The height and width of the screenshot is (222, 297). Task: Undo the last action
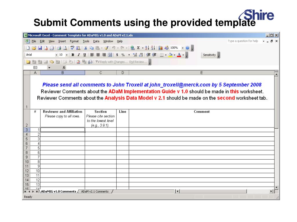point(113,48)
